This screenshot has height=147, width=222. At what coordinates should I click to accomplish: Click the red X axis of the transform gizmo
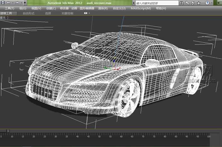point(118,69)
